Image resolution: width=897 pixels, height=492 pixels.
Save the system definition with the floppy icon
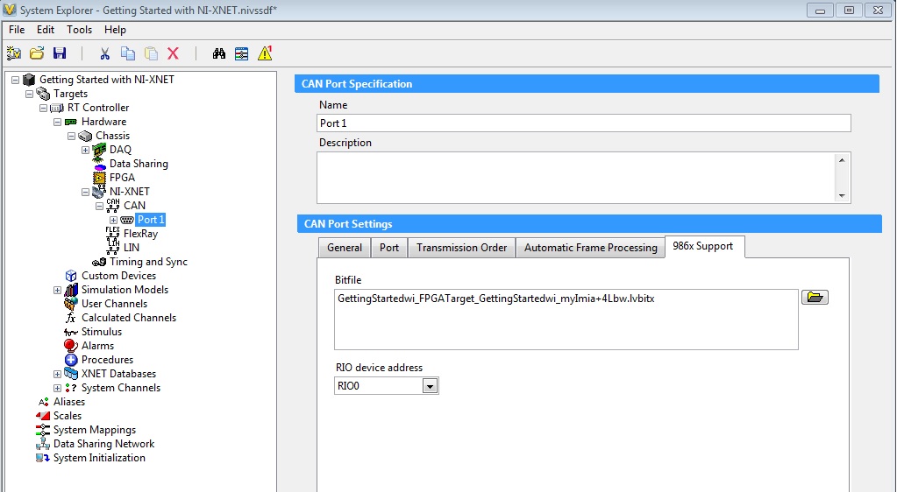click(60, 53)
